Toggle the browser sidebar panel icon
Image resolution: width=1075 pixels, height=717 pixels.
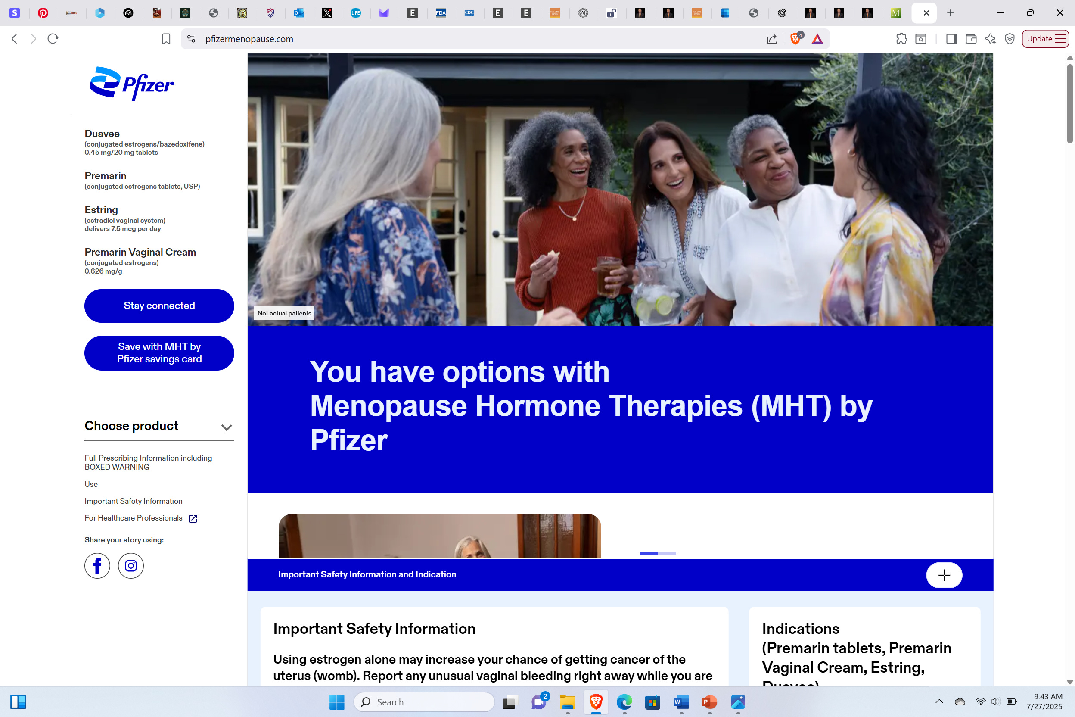pos(951,39)
